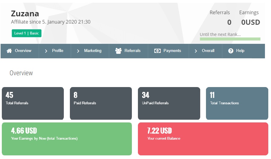
Task: Click the green 4.66 USD earnings card
Action: (x=67, y=139)
